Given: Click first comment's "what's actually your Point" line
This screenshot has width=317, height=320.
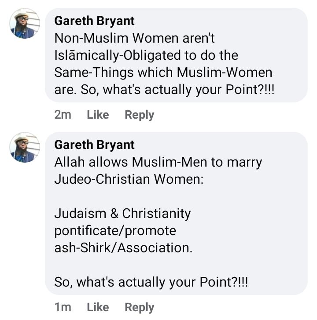Looking at the screenshot, I should coord(164,90).
